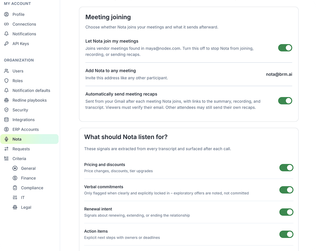Open the Compliance criteria label
Viewport: 316px width, 251px height.
pyautogui.click(x=32, y=188)
